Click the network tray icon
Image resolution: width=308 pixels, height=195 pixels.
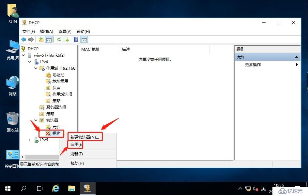pos(248,189)
